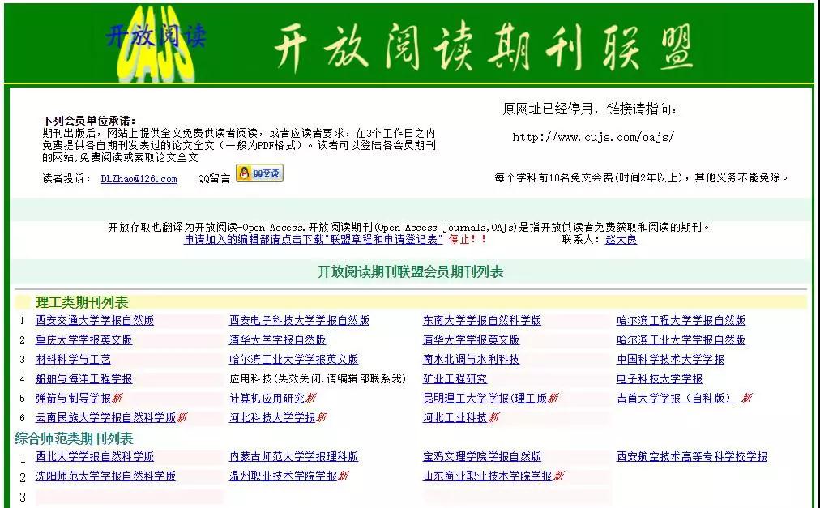The height and width of the screenshot is (508, 820).
Task: Open 哈尔滨工业大学学报英文版 link
Action: tap(294, 360)
